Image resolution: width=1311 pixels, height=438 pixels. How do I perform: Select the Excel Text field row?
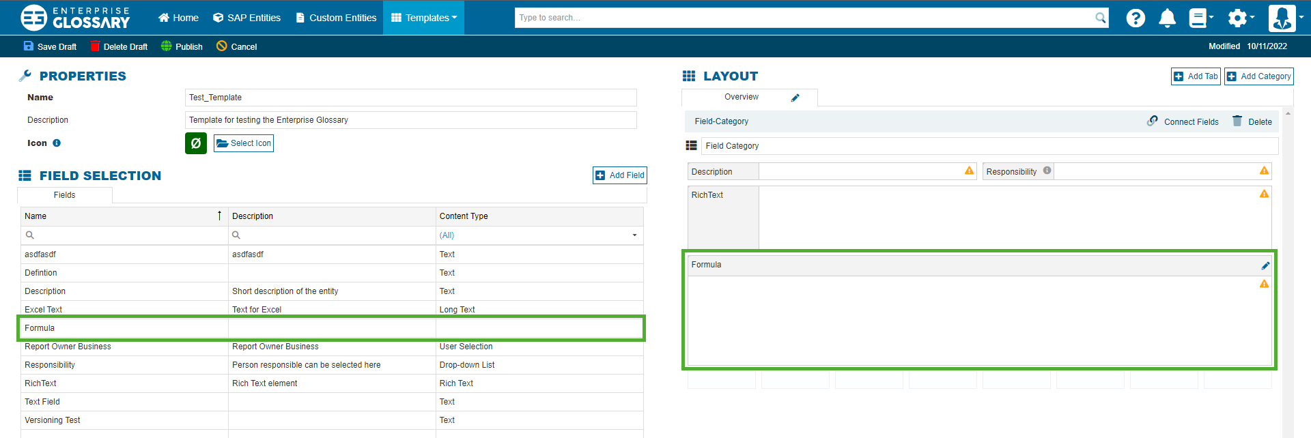pyautogui.click(x=332, y=310)
